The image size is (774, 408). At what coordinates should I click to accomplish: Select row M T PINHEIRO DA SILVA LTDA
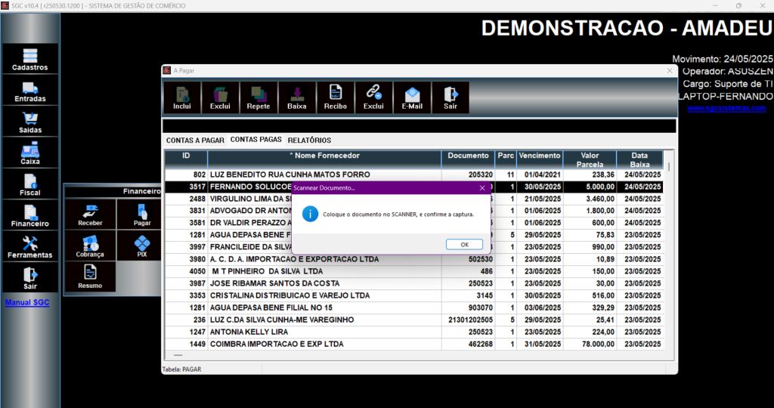tap(413, 271)
